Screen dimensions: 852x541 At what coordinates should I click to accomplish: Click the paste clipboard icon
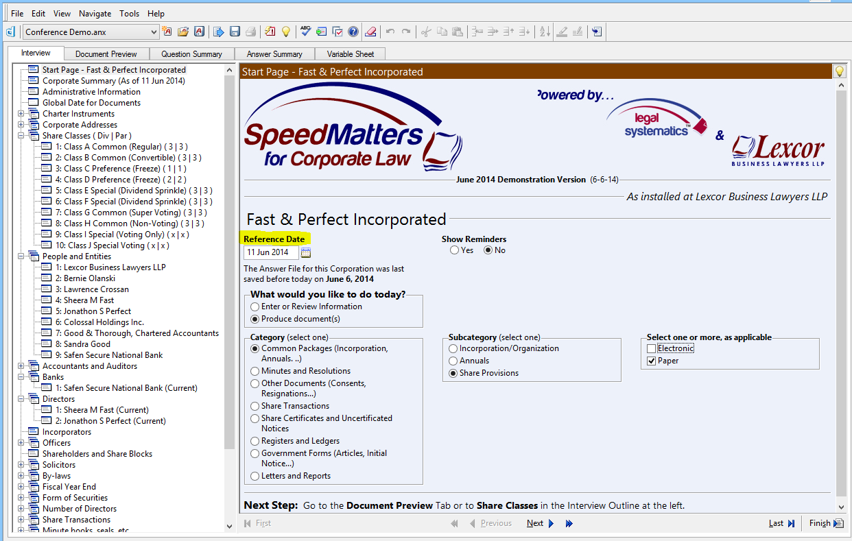pyautogui.click(x=458, y=32)
